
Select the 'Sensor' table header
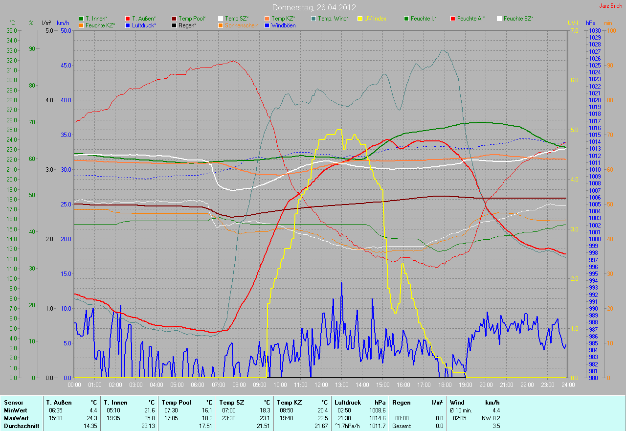[13, 403]
